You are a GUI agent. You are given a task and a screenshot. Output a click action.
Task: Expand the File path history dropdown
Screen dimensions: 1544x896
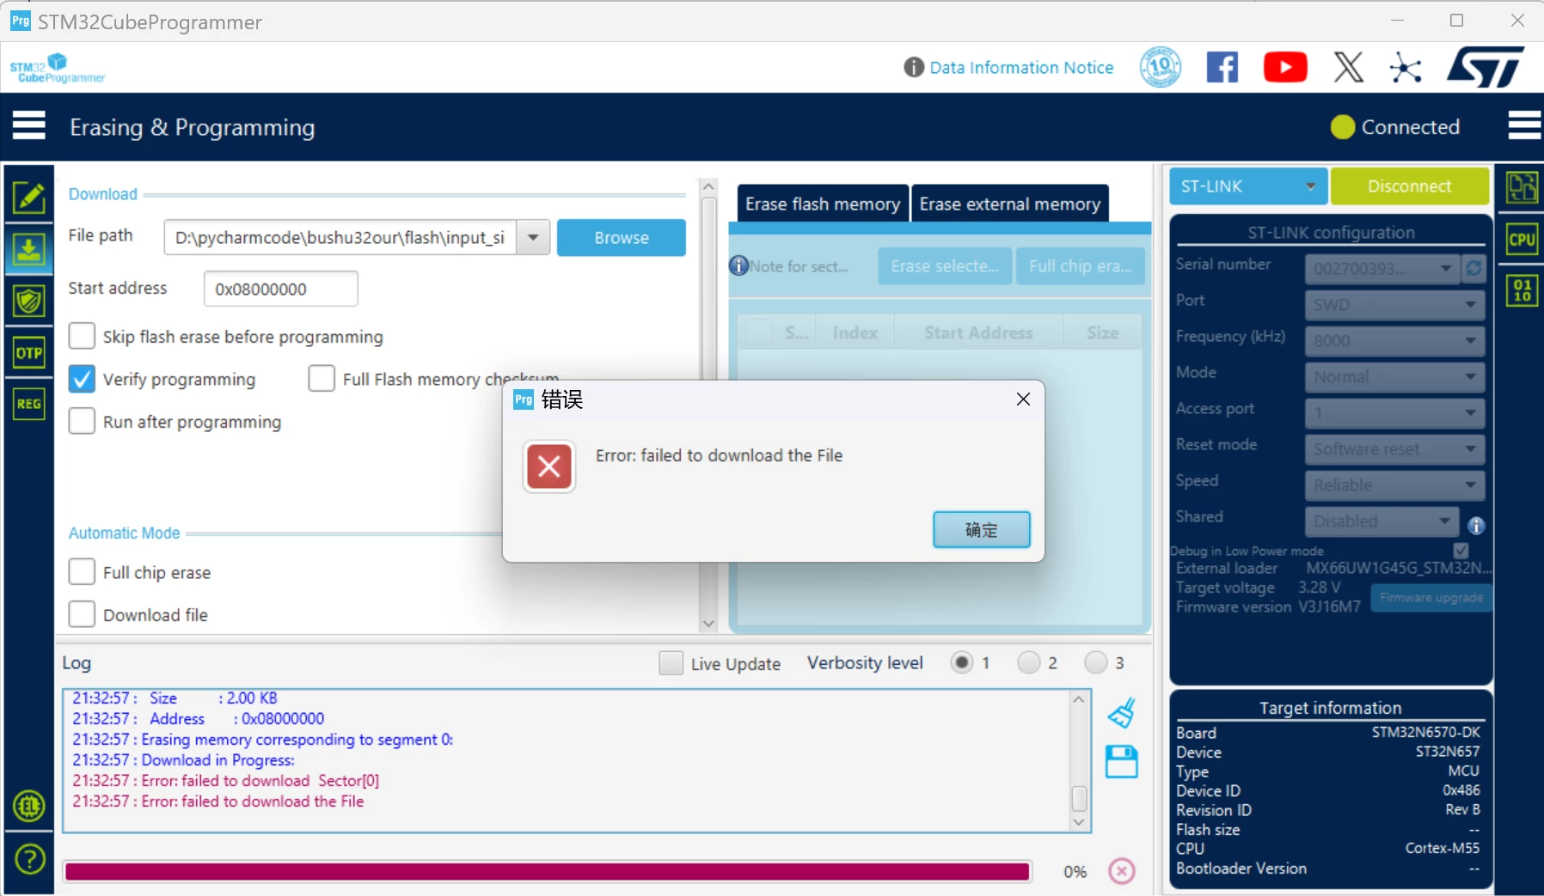[533, 237]
